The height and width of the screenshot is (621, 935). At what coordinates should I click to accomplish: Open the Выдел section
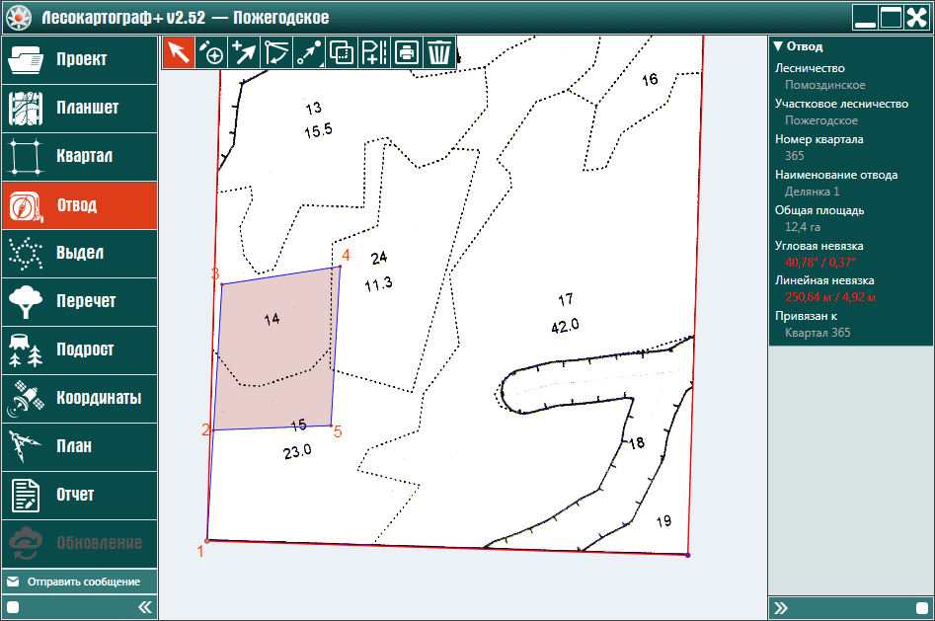(x=80, y=254)
